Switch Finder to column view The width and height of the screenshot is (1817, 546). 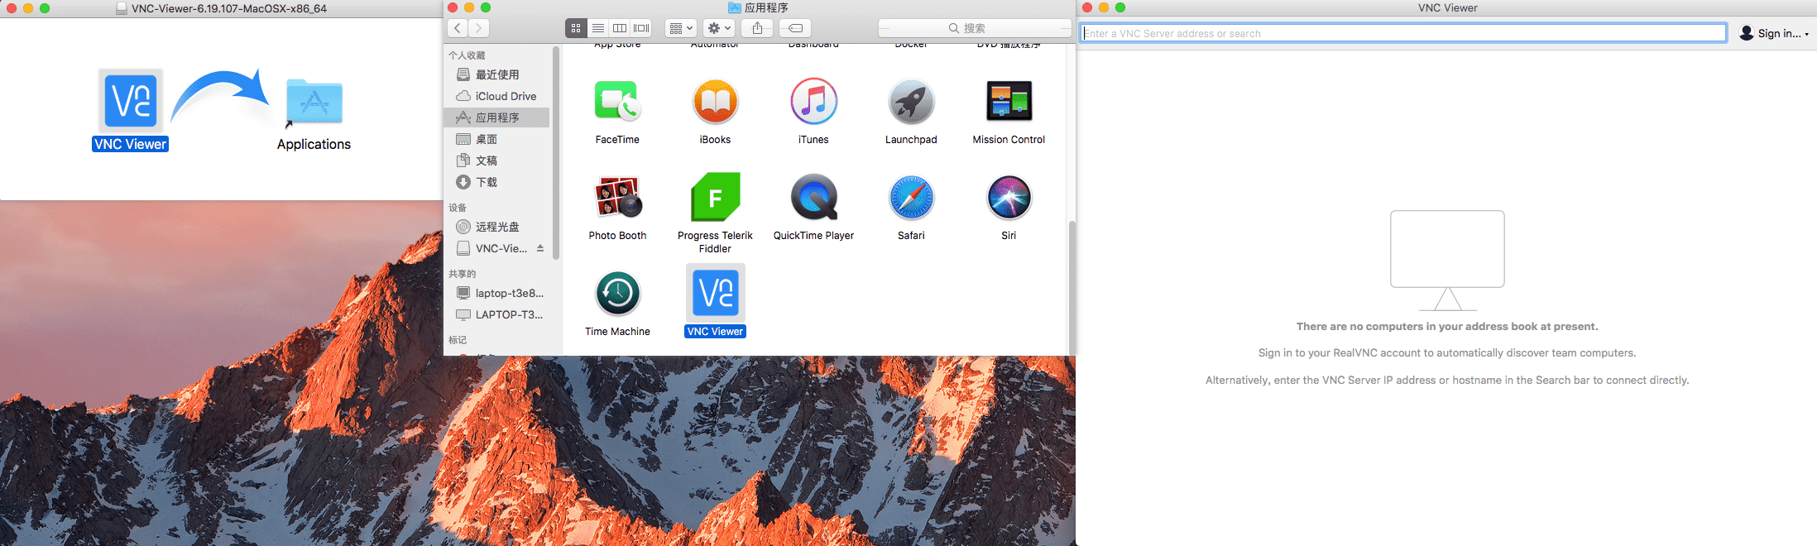[x=619, y=28]
